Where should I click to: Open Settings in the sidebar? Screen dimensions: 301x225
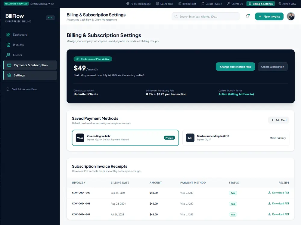pos(30,75)
